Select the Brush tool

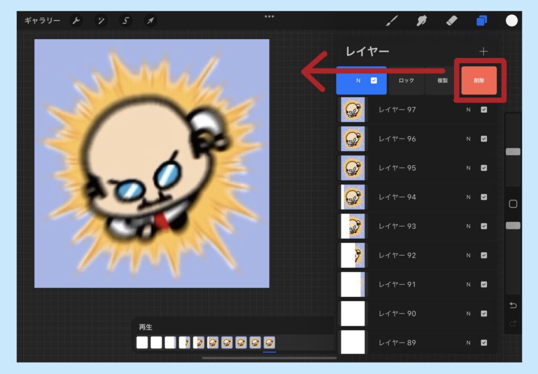pyautogui.click(x=392, y=20)
